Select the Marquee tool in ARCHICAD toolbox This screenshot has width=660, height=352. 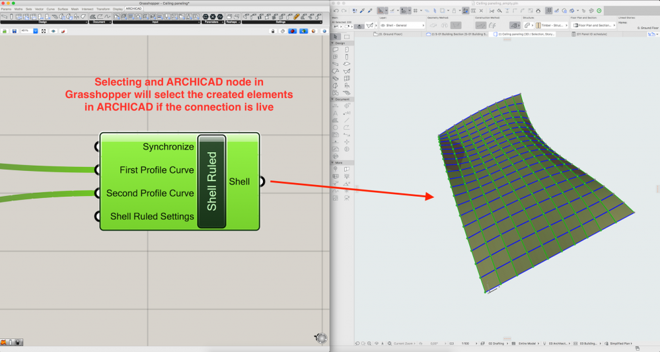tap(347, 37)
